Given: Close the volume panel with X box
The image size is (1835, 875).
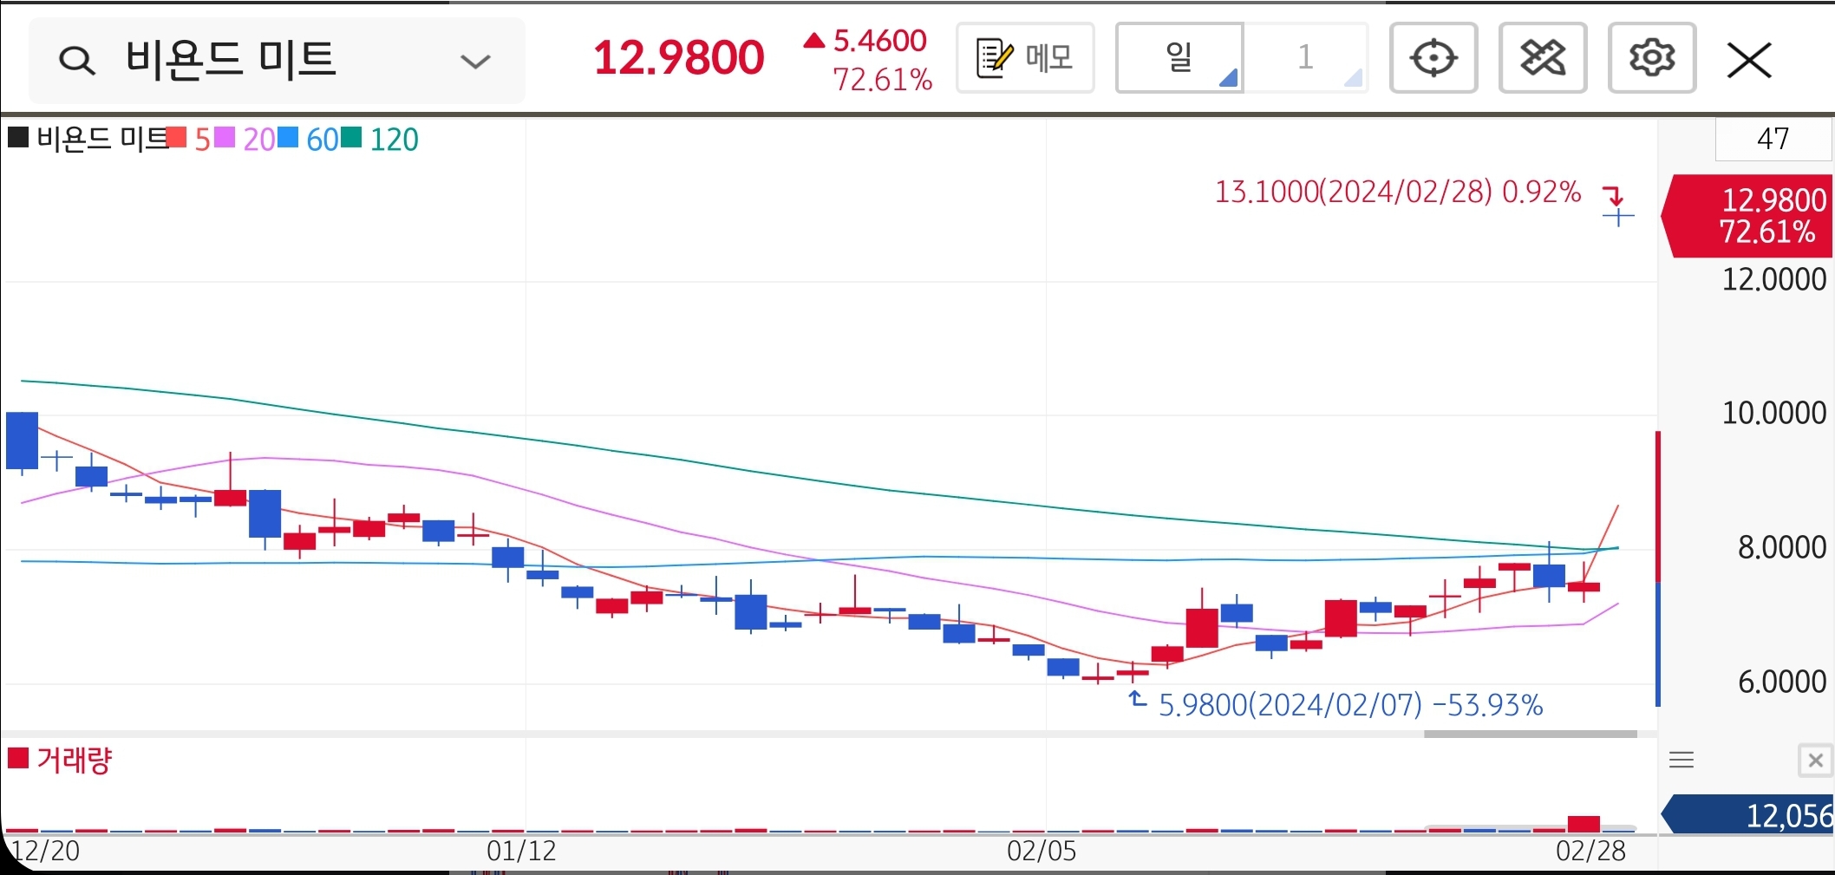Looking at the screenshot, I should pos(1815,761).
